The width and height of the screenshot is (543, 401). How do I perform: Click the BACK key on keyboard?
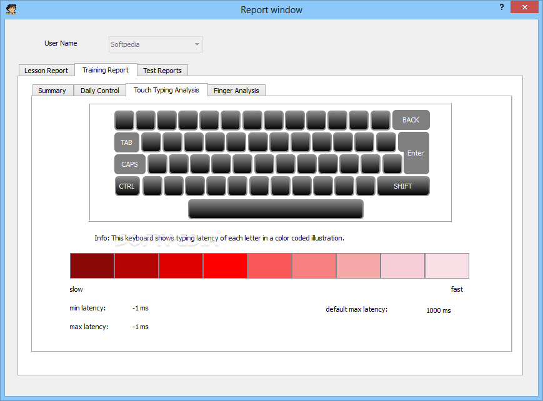[x=411, y=120]
